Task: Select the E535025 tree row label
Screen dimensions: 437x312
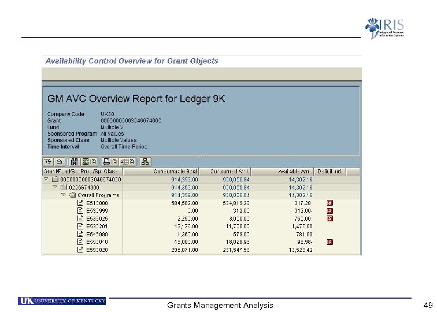Action: click(x=97, y=218)
